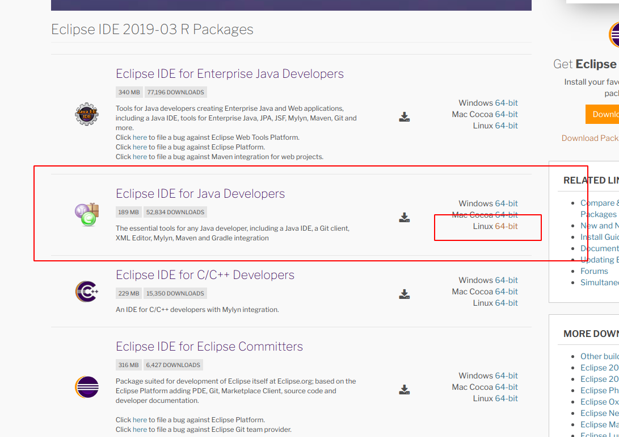Image resolution: width=619 pixels, height=437 pixels.
Task: Open Download Packages link in sidebar
Action: [590, 138]
